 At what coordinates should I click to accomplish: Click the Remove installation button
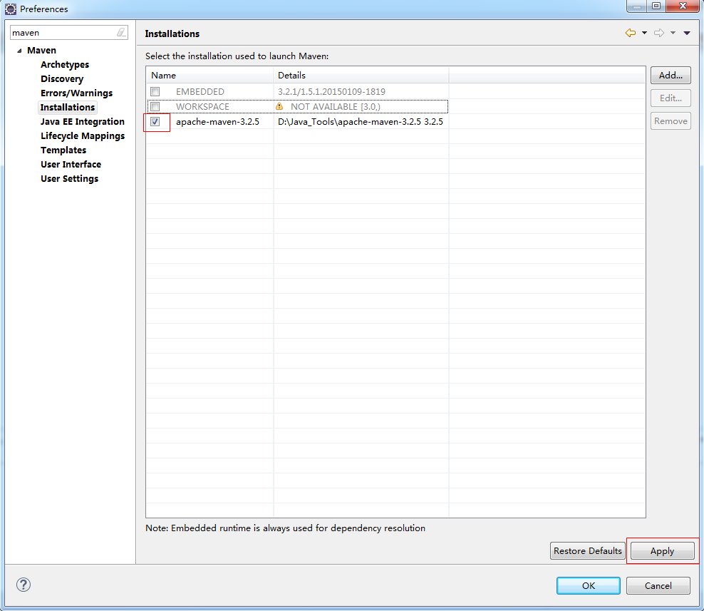coord(671,121)
